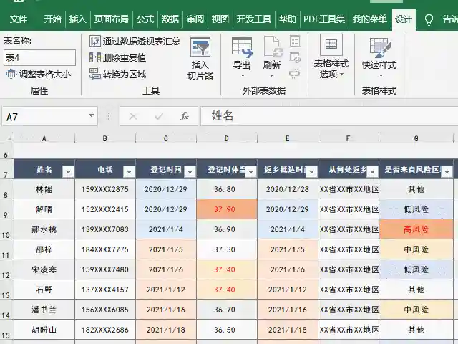Viewport: 458px width, 344px height.
Task: Expand the filter arrow on 登记时间 header
Action: (190, 171)
